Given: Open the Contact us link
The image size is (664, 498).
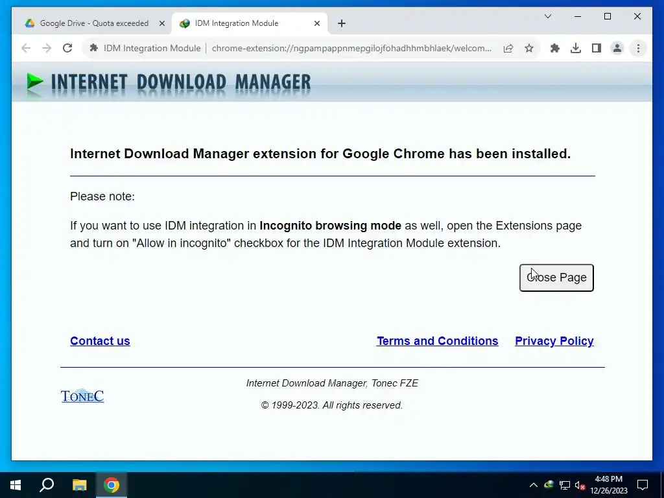Looking at the screenshot, I should click(100, 341).
